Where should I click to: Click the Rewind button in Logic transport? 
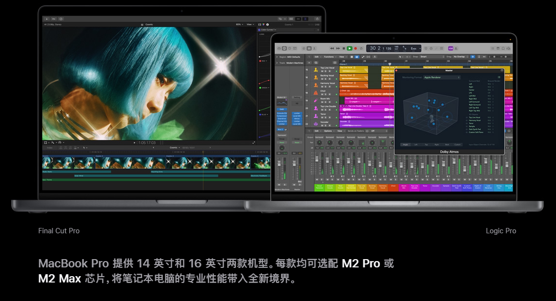[x=332, y=48]
